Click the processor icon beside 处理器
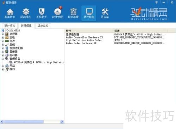 pyautogui.click(x=7, y=34)
